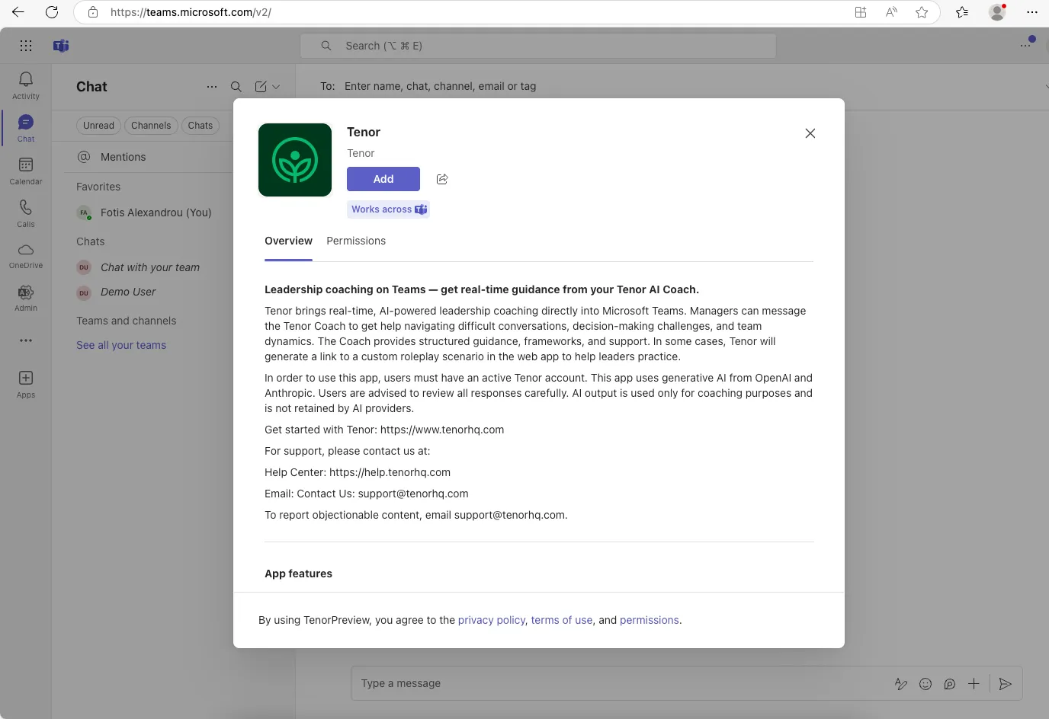Open Chat with your team conversation
The image size is (1049, 719).
151,267
